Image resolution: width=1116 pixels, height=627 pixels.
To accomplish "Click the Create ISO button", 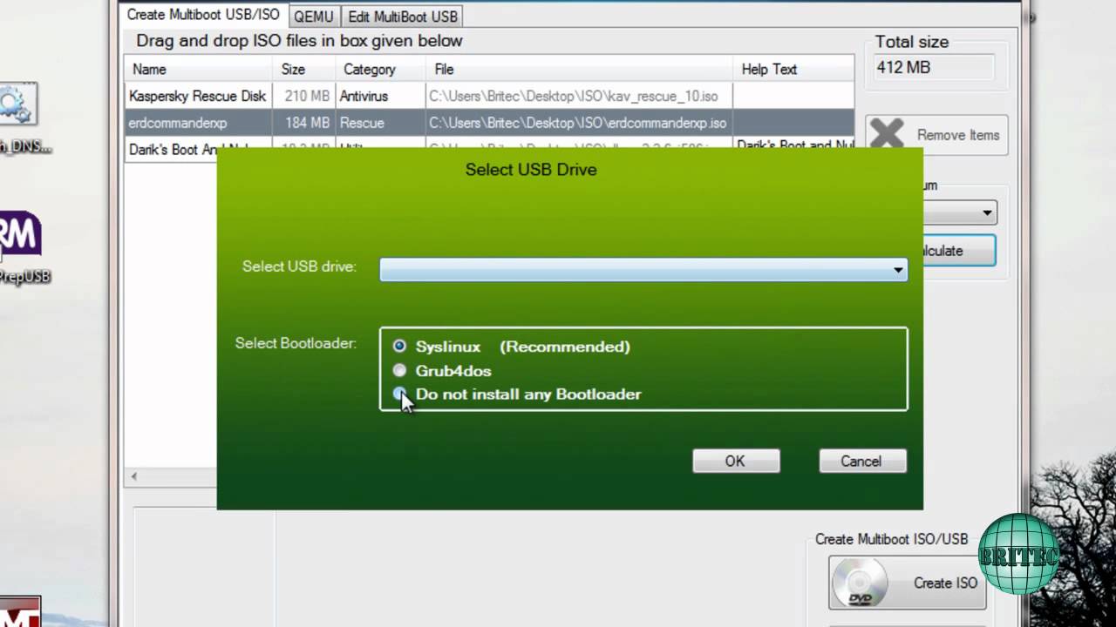I will [x=907, y=583].
